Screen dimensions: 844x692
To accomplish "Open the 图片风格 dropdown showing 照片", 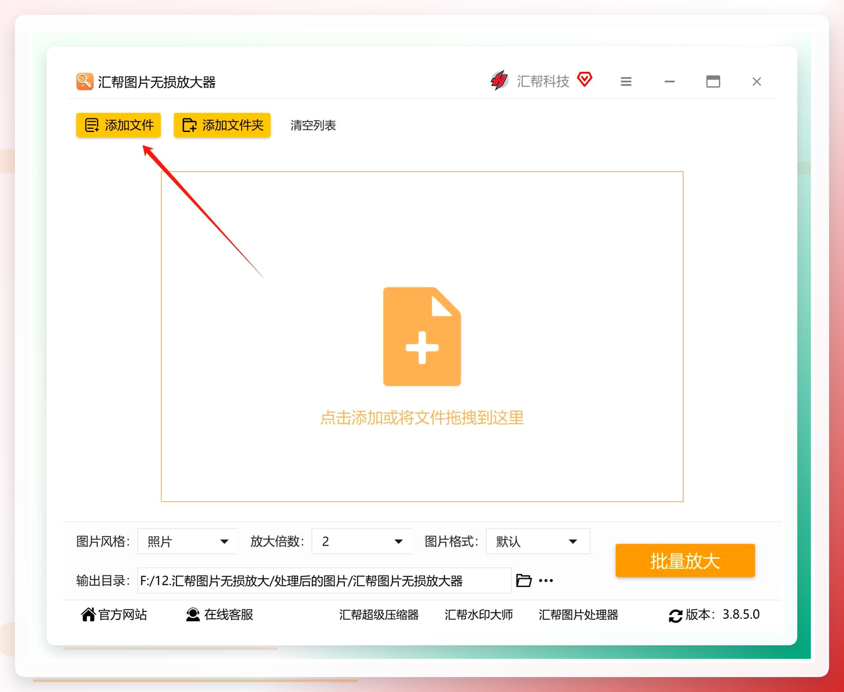I will (x=188, y=542).
